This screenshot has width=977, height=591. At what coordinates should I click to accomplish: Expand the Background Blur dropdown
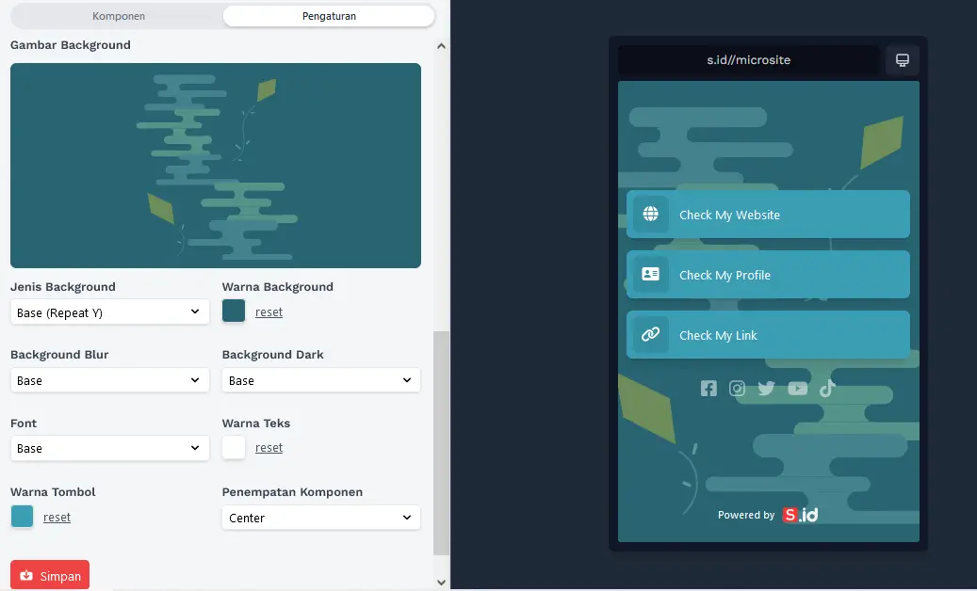109,380
